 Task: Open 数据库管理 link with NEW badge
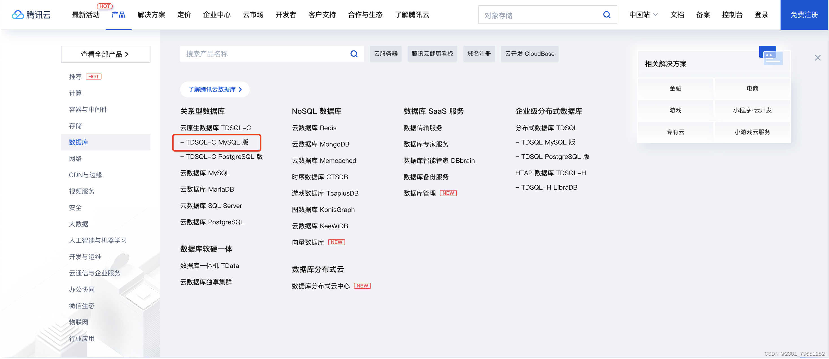pyautogui.click(x=420, y=193)
